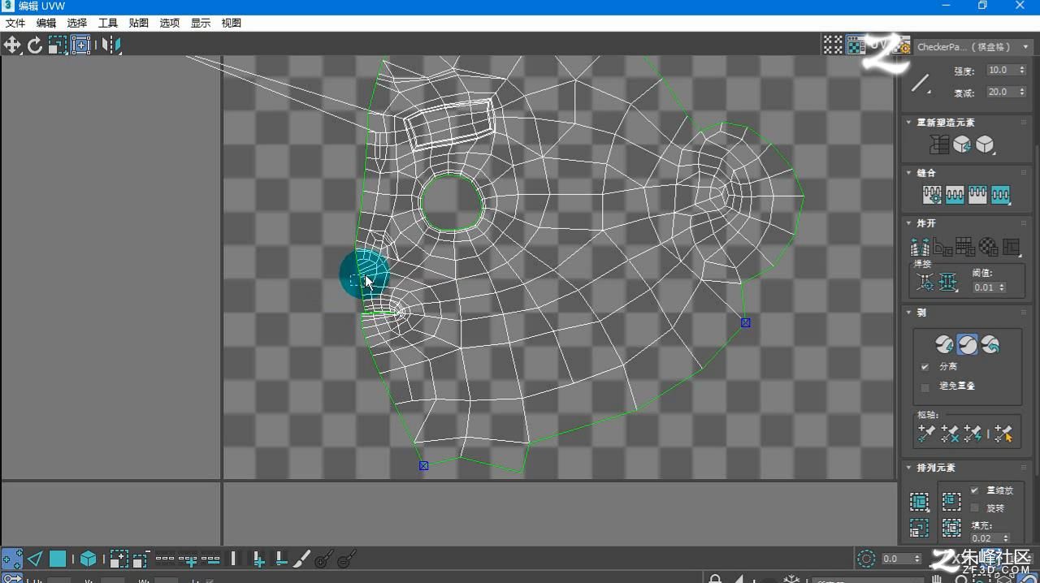This screenshot has height=583, width=1040.
Task: Toggle the checkerboard pattern display button
Action: tap(856, 45)
